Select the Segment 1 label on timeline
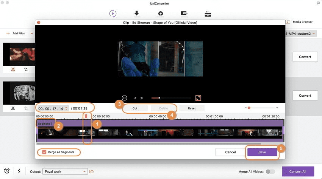Viewport: 322px width, 179px height. tap(45, 123)
